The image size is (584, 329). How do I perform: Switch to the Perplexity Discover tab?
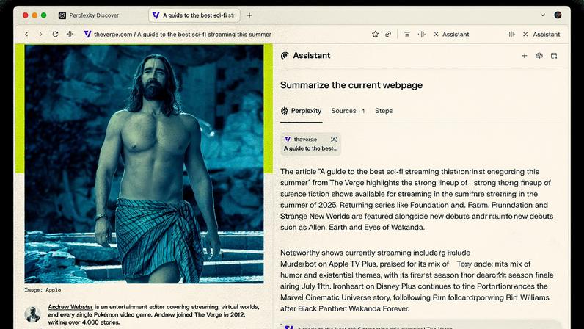tap(89, 15)
